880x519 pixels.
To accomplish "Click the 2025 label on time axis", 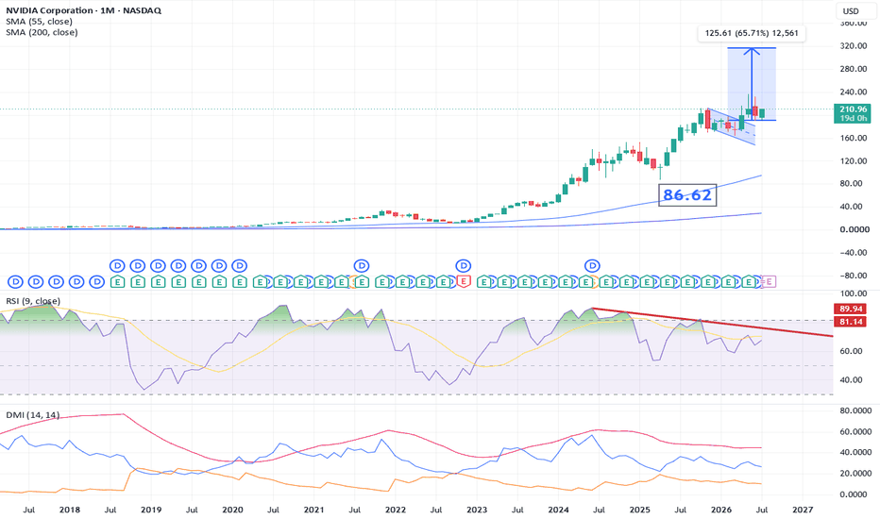I will tap(640, 510).
